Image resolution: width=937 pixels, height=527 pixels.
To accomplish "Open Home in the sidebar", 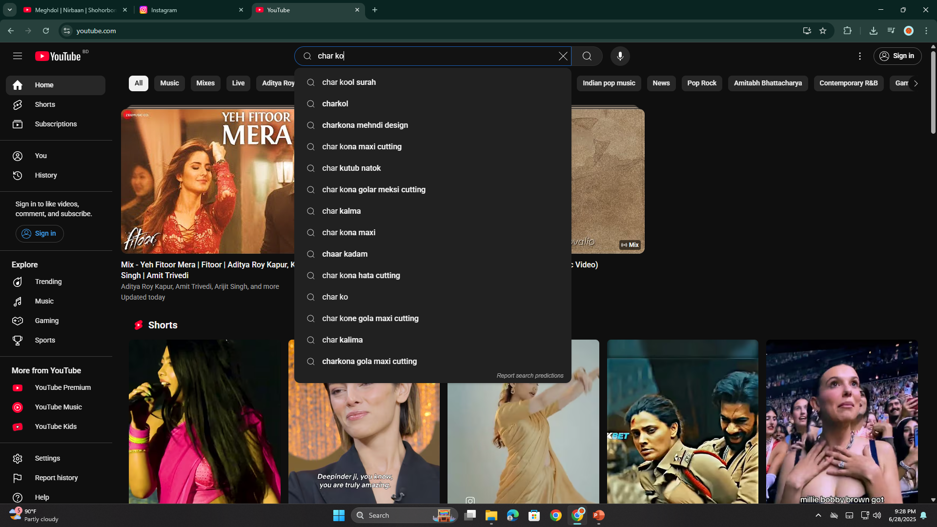I will click(x=56, y=85).
